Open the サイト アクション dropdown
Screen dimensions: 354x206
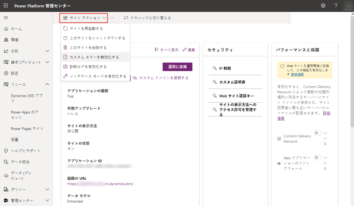pos(83,18)
